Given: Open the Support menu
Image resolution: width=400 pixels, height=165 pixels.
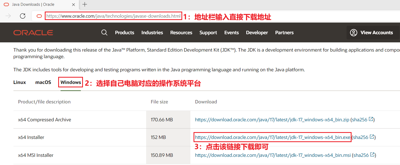Looking at the screenshot, I should (x=208, y=32).
